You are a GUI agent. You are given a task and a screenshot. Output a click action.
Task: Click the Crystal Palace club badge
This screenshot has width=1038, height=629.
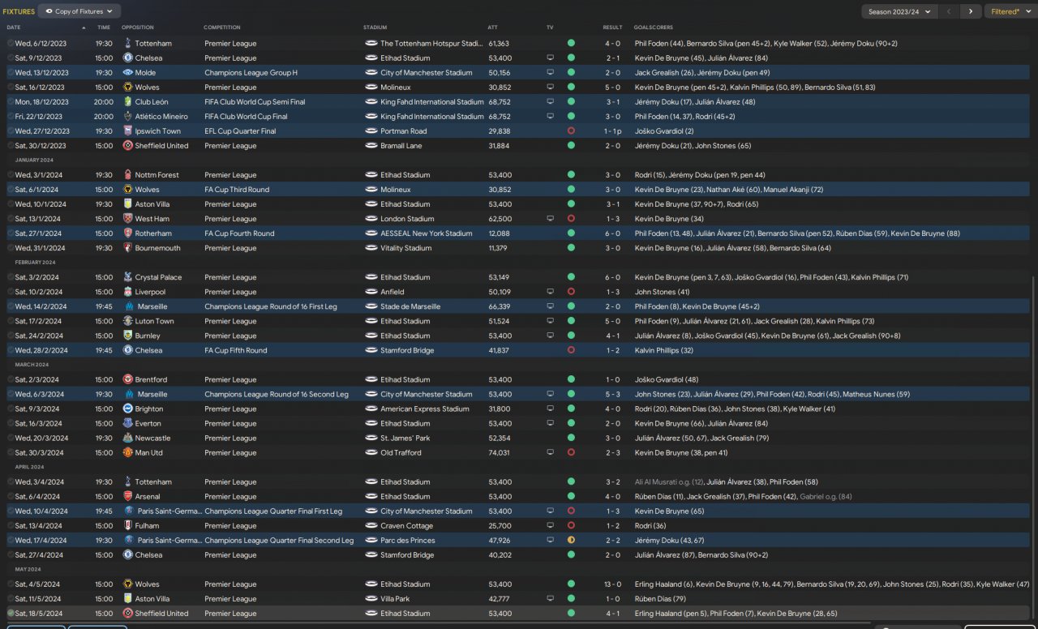pyautogui.click(x=127, y=277)
